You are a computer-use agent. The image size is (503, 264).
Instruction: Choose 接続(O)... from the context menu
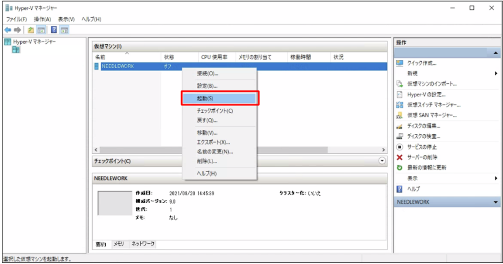pos(220,73)
